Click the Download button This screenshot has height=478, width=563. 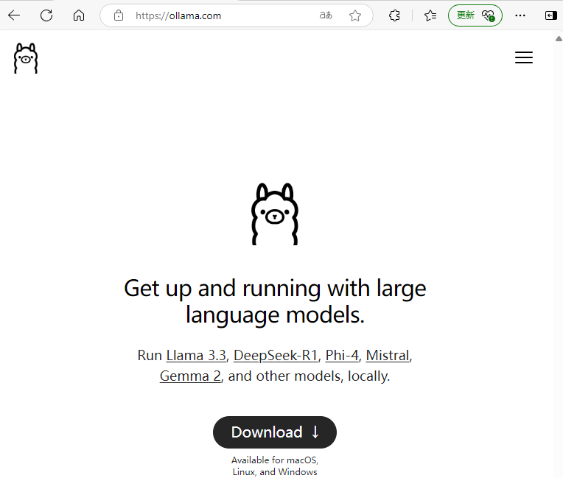[275, 432]
